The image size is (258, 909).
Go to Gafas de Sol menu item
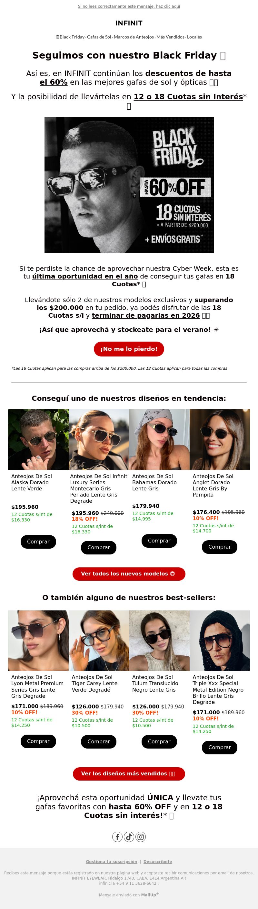99,37
